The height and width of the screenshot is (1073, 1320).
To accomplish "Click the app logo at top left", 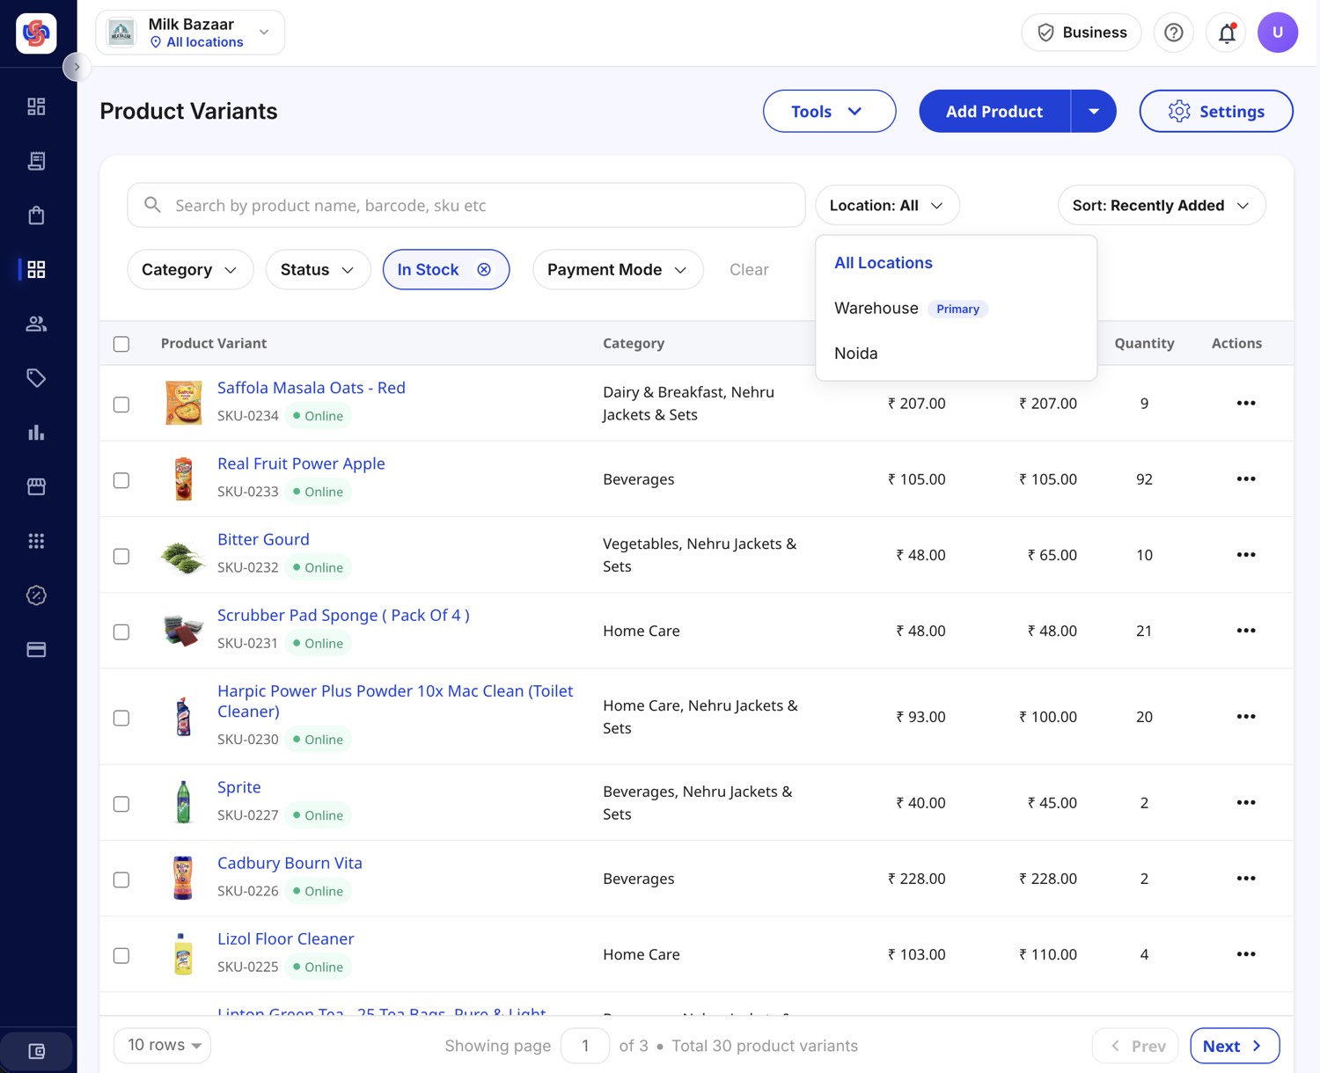I will tap(36, 33).
